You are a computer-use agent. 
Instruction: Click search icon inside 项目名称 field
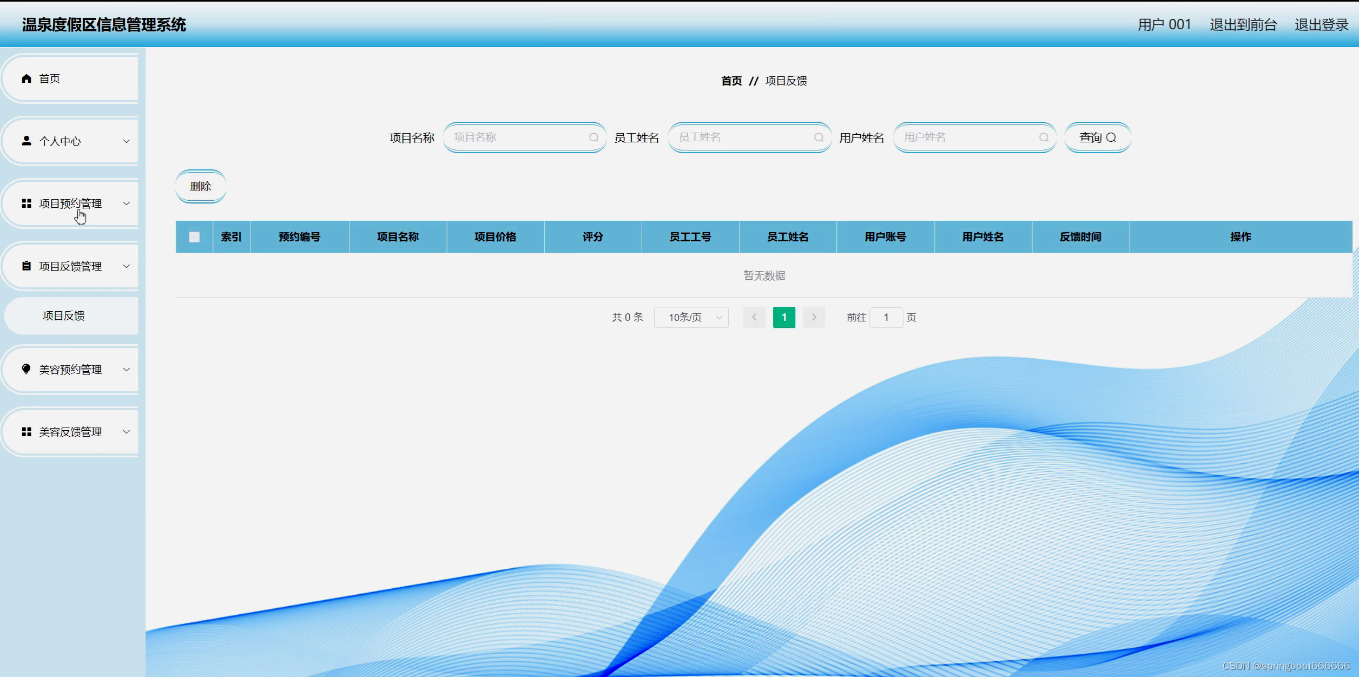[x=593, y=137]
